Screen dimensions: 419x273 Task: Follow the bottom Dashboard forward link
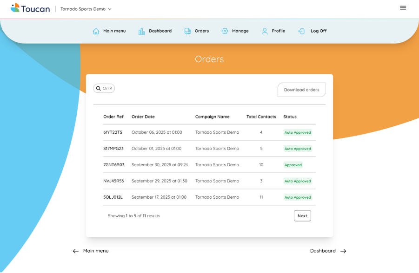pyautogui.click(x=328, y=251)
